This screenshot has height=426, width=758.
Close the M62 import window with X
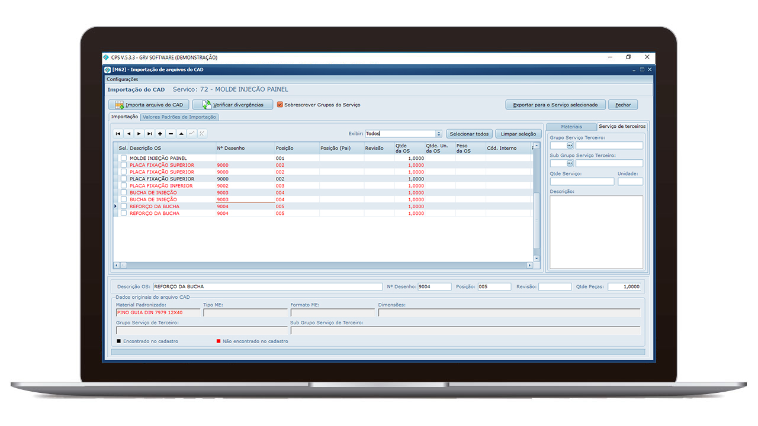[650, 69]
